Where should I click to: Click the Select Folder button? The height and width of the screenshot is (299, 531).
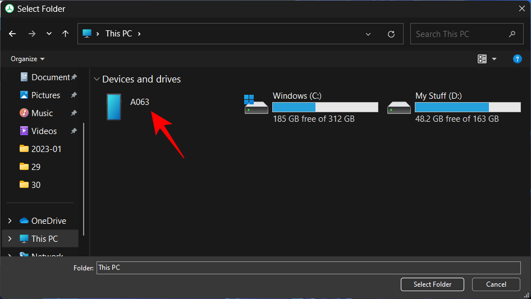pyautogui.click(x=432, y=284)
